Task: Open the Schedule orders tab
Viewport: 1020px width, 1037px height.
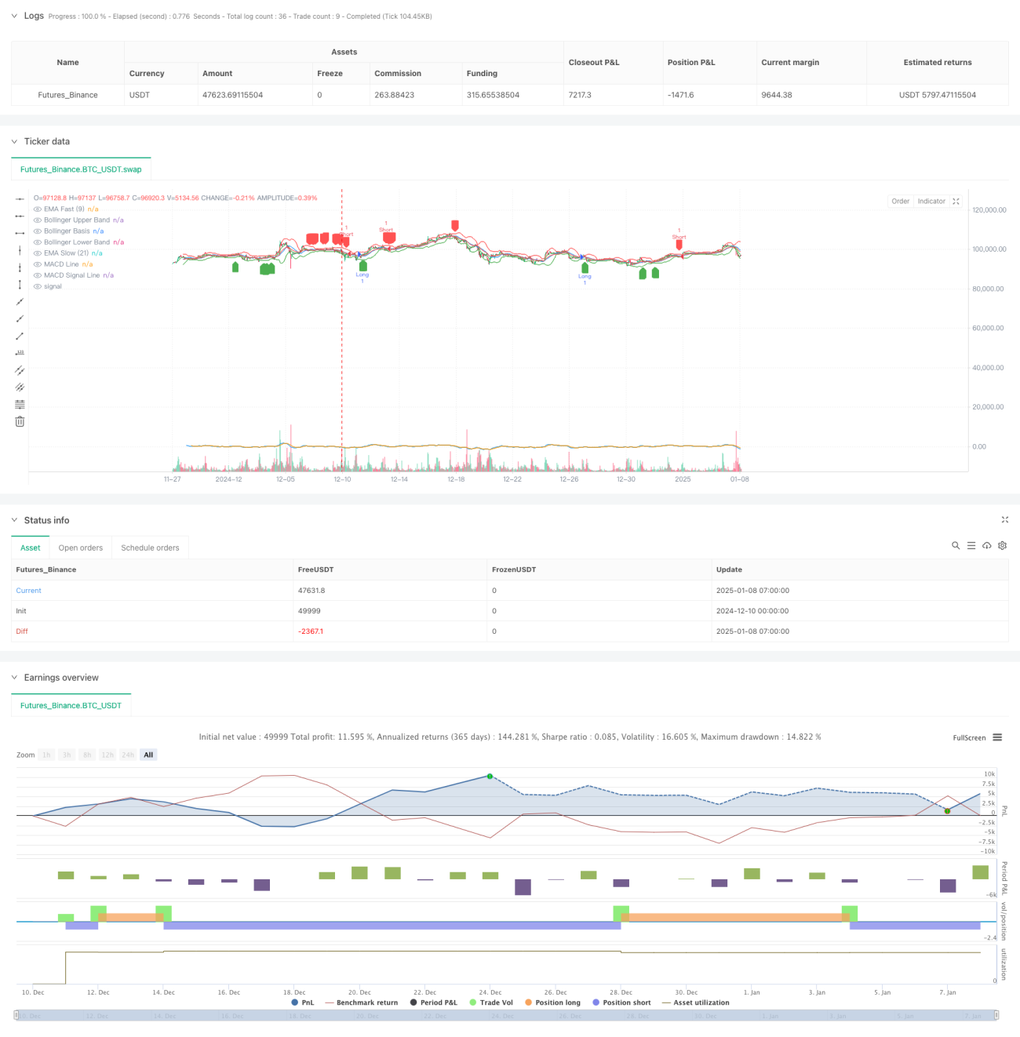Action: (150, 548)
